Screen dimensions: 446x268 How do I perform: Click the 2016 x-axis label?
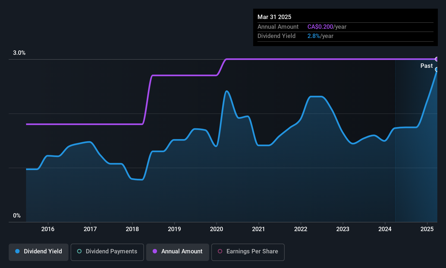point(48,229)
